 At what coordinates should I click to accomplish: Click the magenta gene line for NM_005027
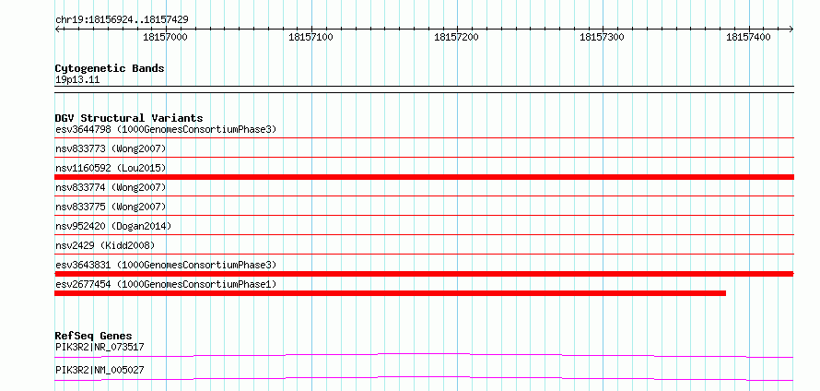tap(424, 378)
